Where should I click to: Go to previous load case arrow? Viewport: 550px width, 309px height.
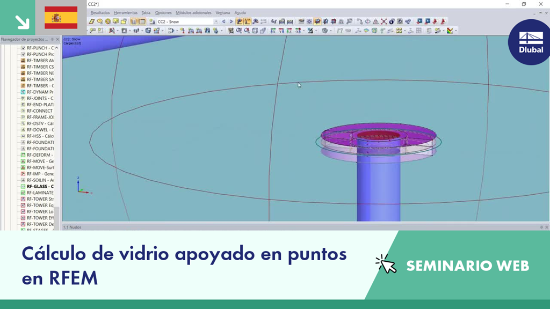tap(223, 21)
